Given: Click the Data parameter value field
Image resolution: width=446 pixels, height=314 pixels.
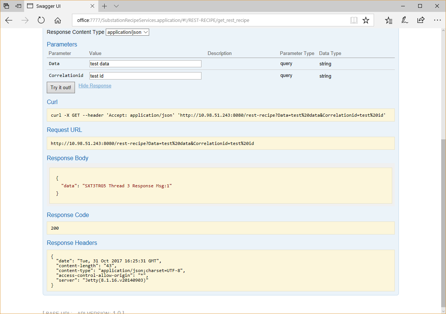Looking at the screenshot, I should click(145, 64).
